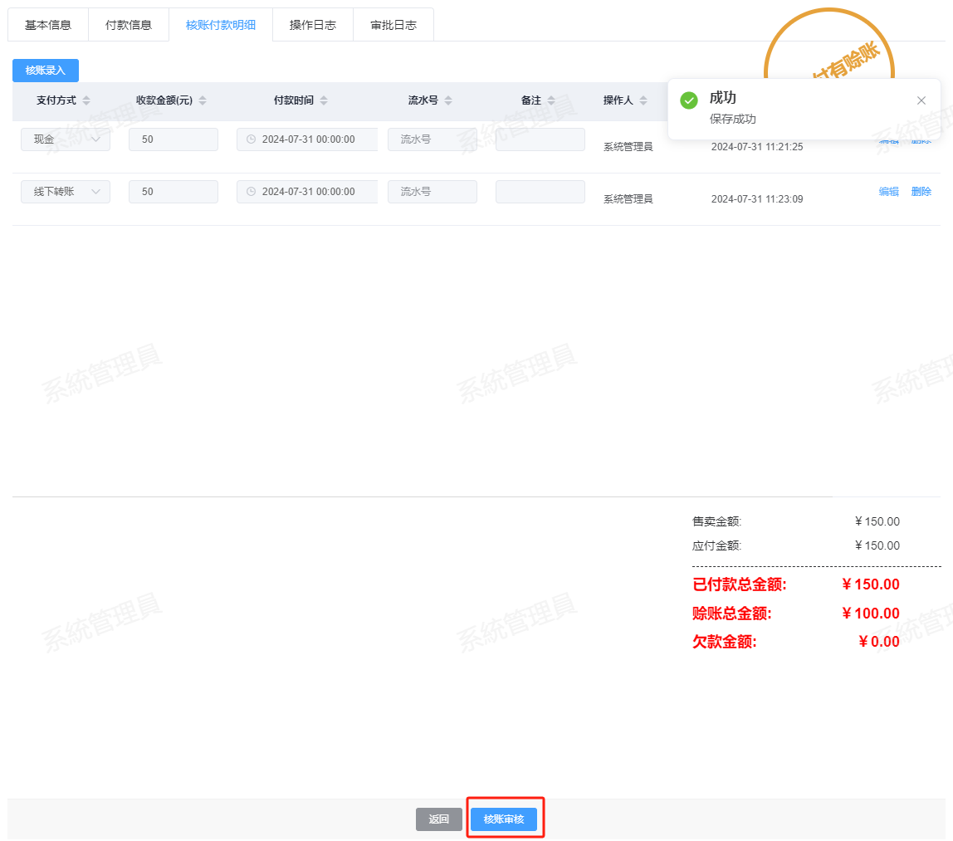Click the 核账录入 button
This screenshot has height=841, width=953.
(46, 71)
